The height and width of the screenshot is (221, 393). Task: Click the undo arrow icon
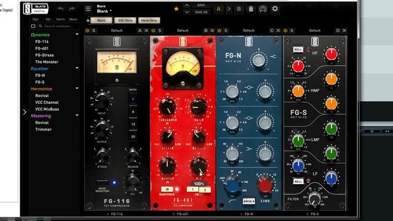pyautogui.click(x=60, y=9)
